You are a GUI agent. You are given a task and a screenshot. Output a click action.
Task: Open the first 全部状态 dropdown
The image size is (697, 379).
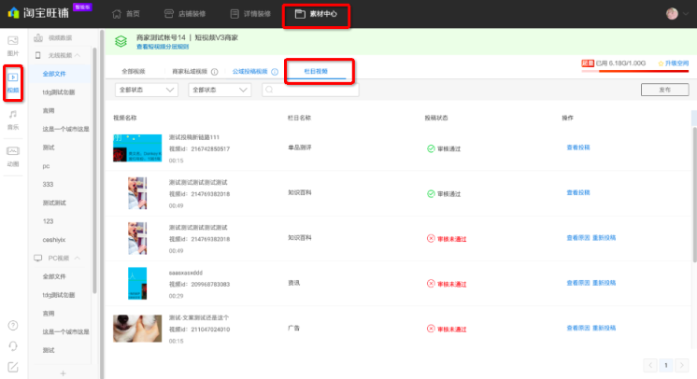coord(146,90)
